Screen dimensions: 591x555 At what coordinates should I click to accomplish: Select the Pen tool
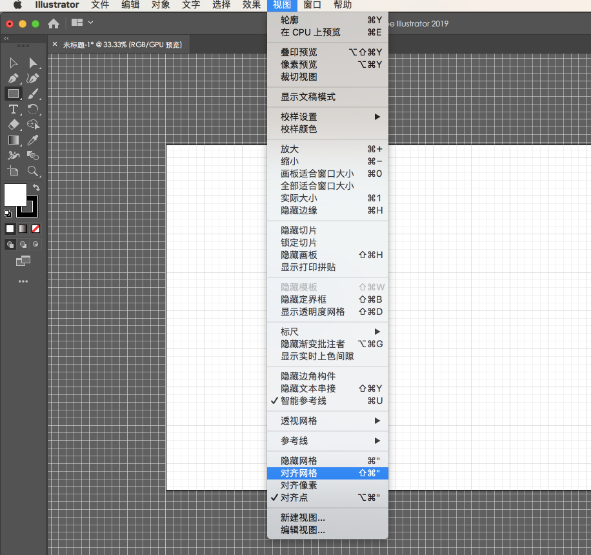coord(14,79)
